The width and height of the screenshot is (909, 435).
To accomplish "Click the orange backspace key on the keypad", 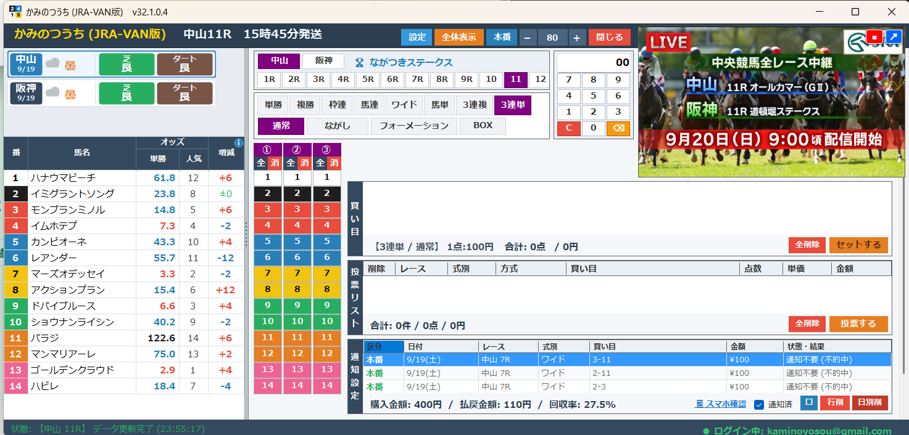I will tap(618, 128).
